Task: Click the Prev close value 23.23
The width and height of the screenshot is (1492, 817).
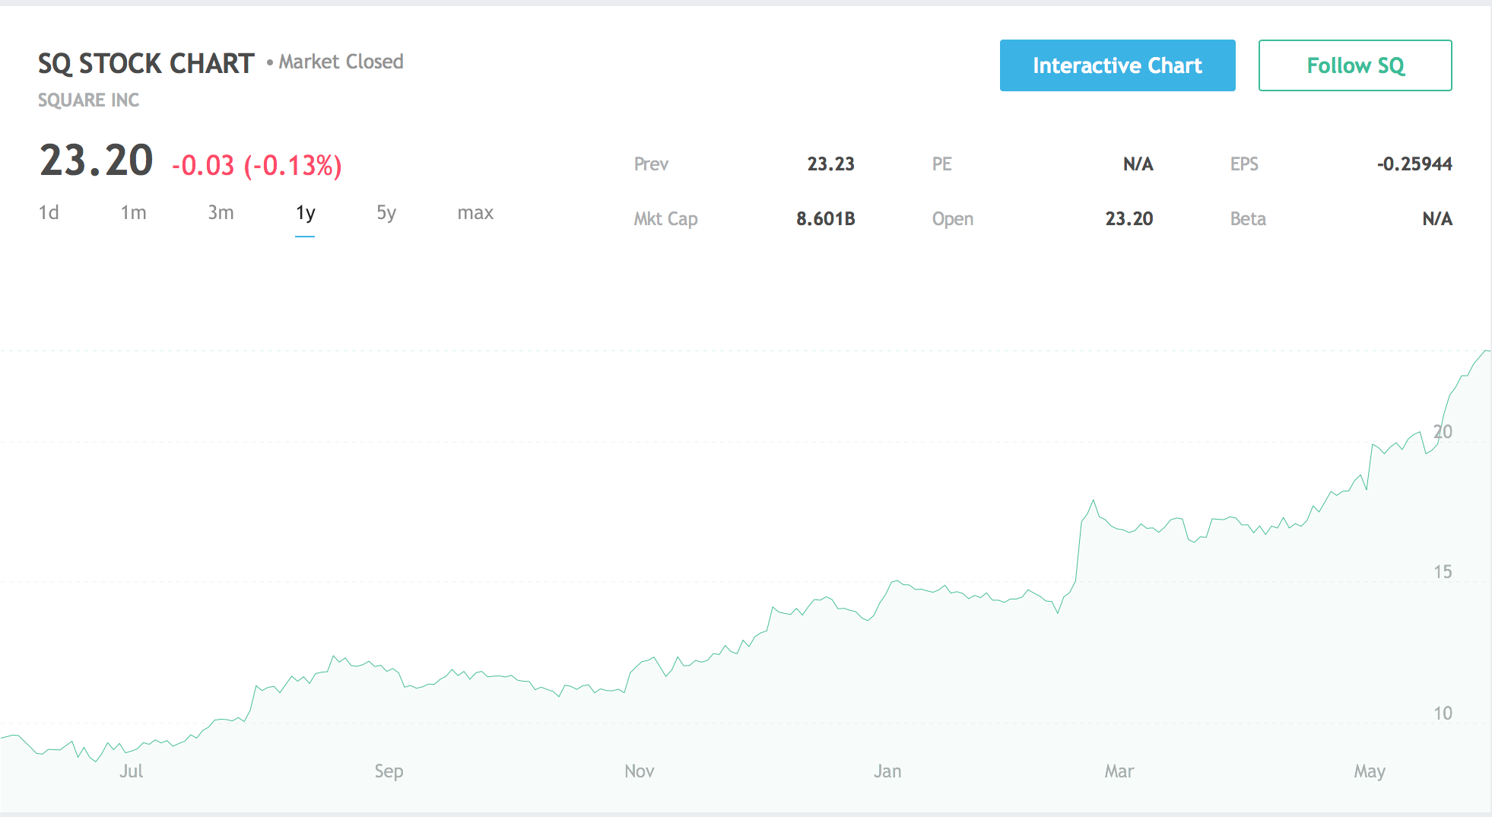Action: point(830,164)
